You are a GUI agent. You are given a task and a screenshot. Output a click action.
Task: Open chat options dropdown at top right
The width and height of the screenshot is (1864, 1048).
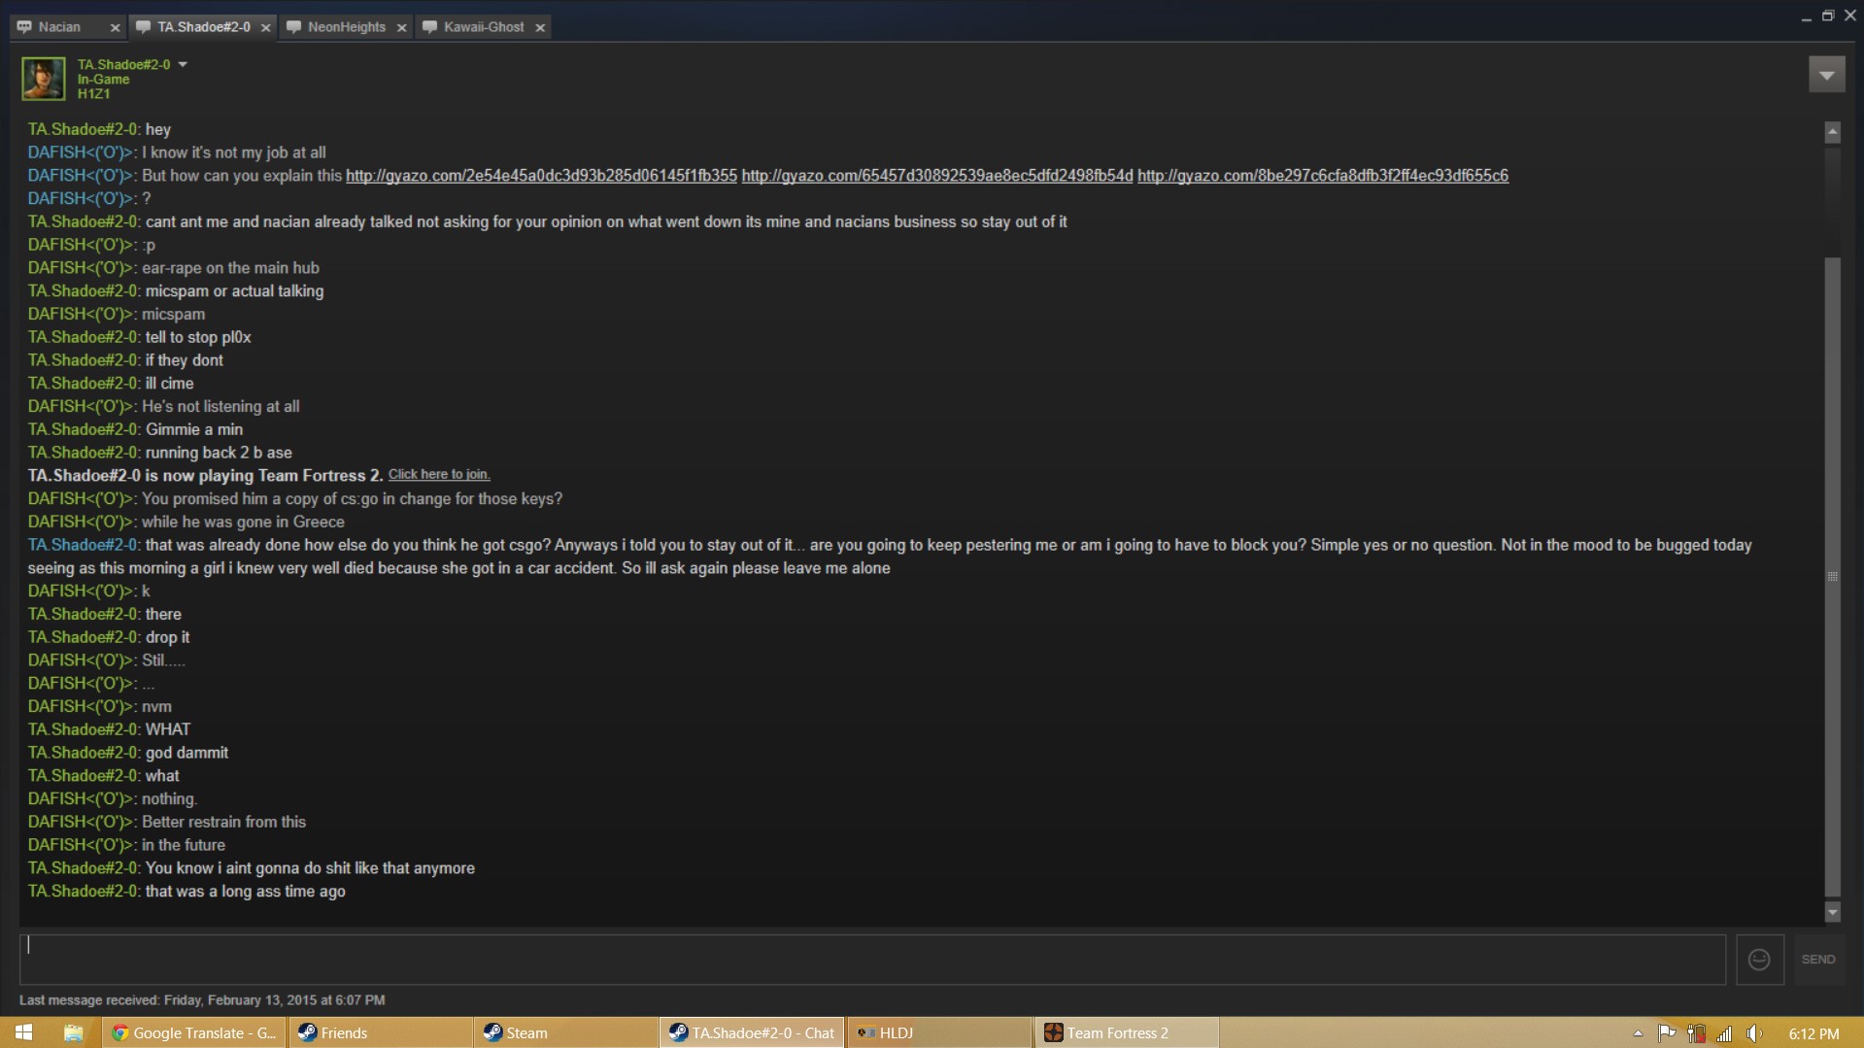click(1826, 75)
